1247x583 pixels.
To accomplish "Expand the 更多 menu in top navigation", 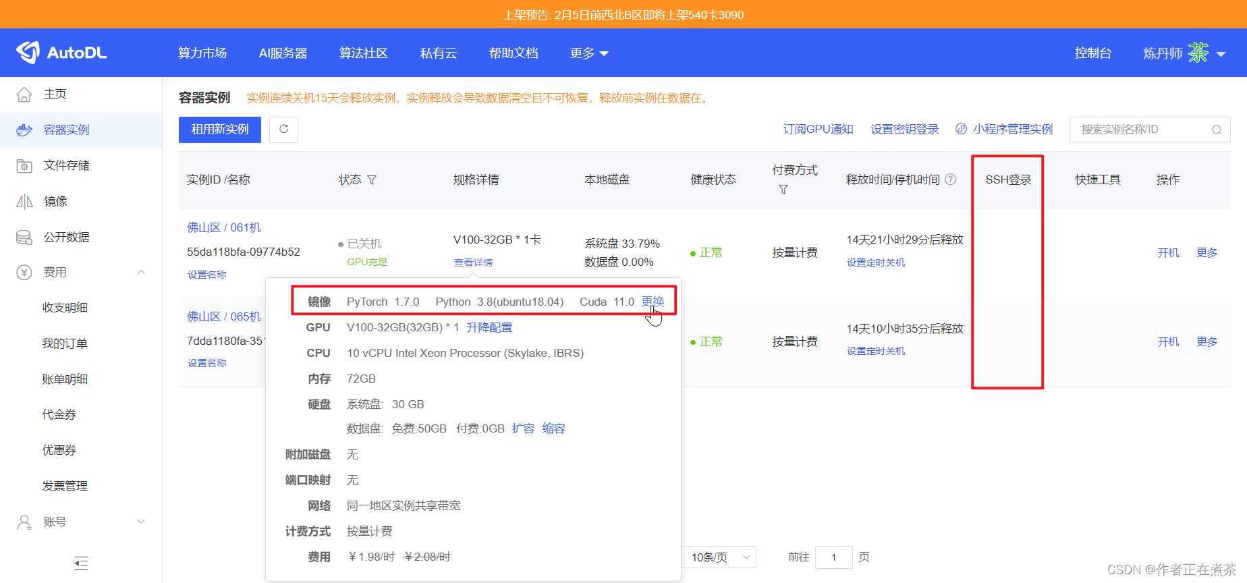I will 589,53.
